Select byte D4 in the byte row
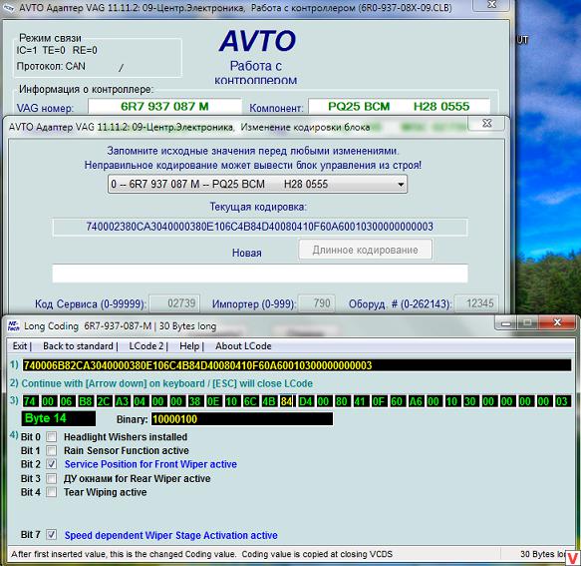Viewport: 581px width, 566px height. pyautogui.click(x=305, y=401)
